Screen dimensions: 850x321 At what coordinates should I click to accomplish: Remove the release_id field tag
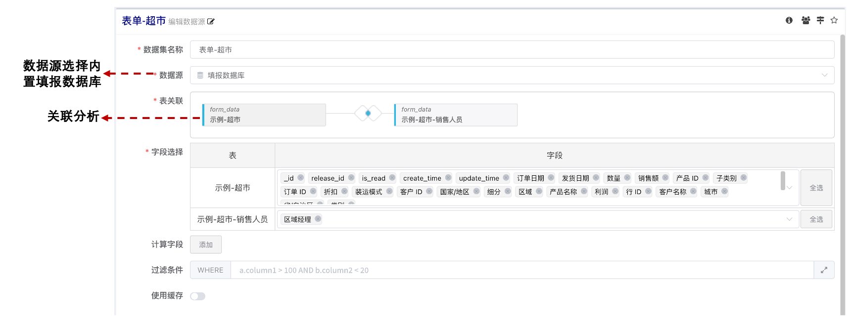351,178
